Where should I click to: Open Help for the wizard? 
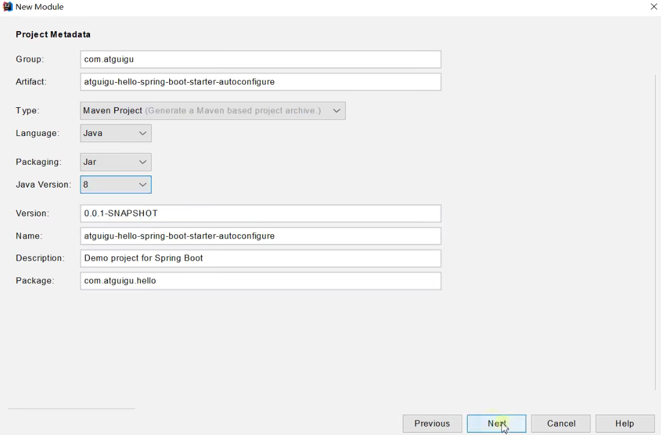coord(625,424)
